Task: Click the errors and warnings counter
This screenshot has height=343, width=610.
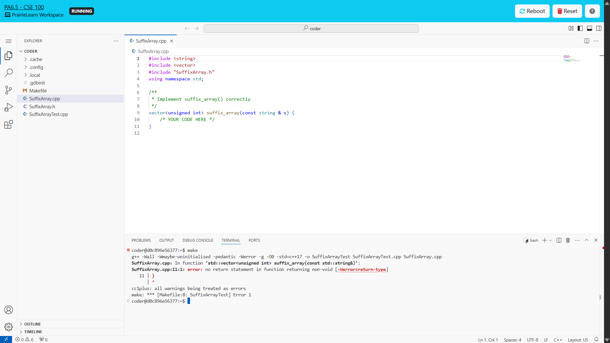Action: click(24, 340)
